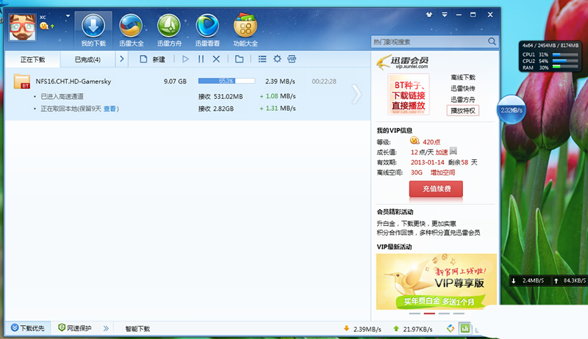588x339 pixels.
Task: Delete the selected task with X icon
Action: pyautogui.click(x=216, y=59)
